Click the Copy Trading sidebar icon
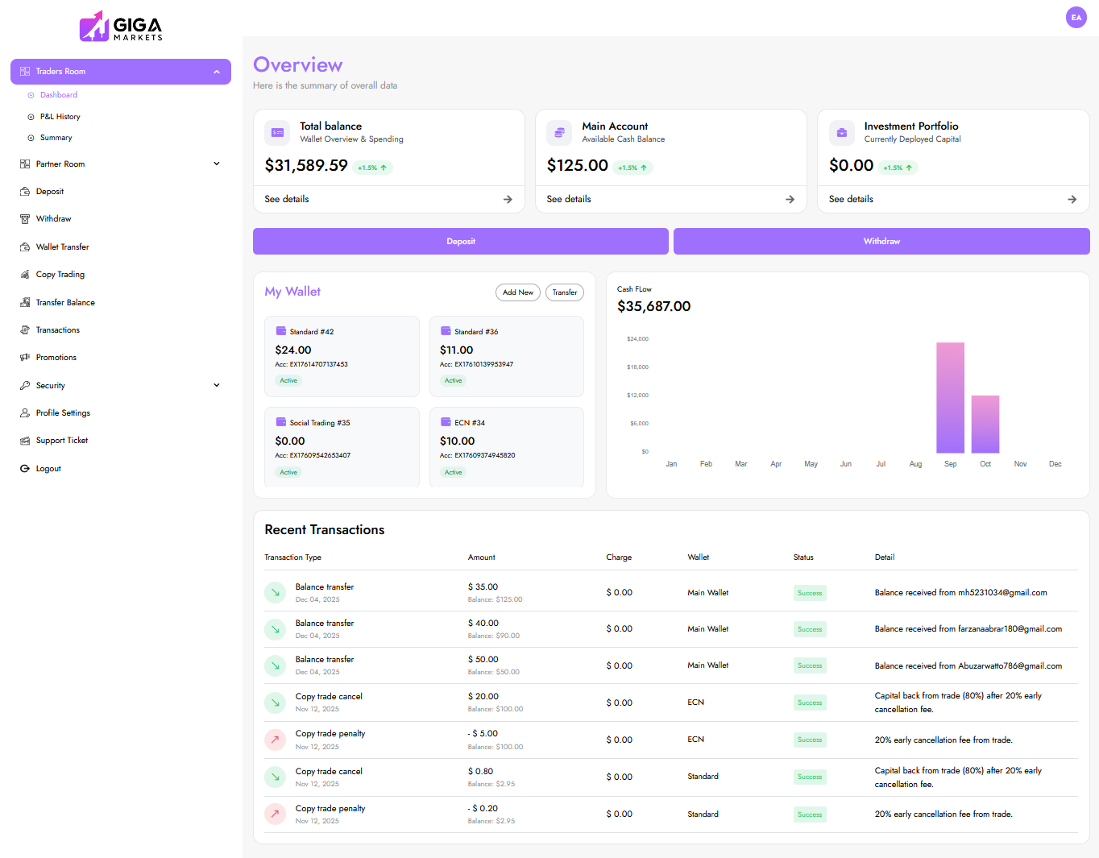Screen dimensions: 1099x858 click(x=25, y=275)
